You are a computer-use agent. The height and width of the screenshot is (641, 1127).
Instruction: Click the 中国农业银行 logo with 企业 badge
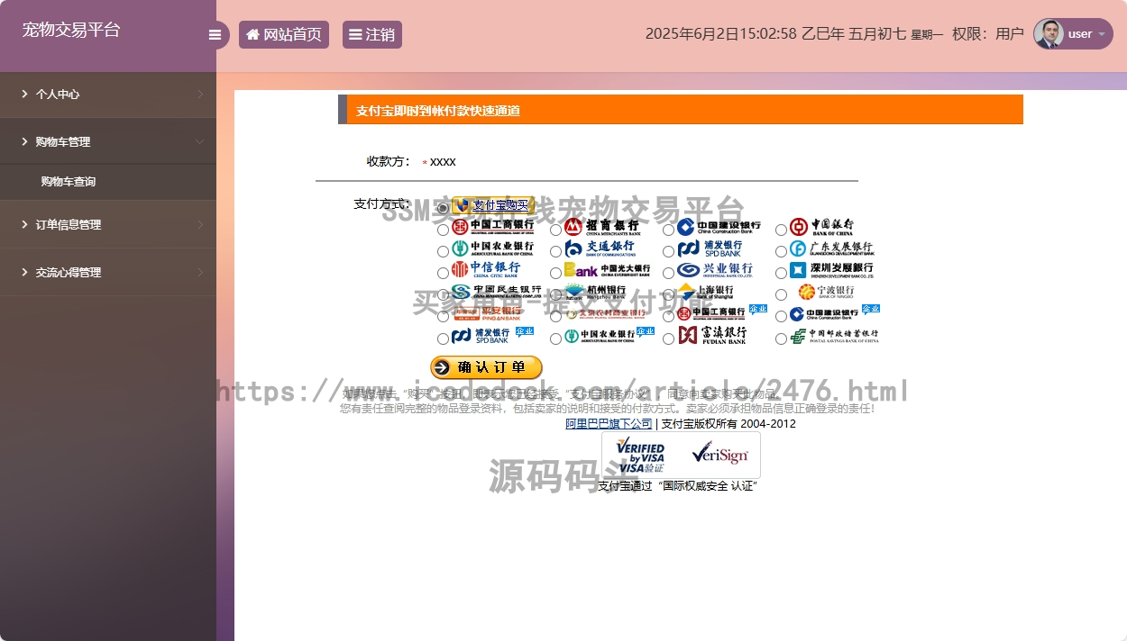pos(609,336)
